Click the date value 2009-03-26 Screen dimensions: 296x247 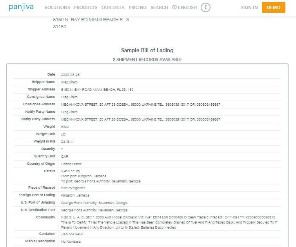(x=71, y=75)
